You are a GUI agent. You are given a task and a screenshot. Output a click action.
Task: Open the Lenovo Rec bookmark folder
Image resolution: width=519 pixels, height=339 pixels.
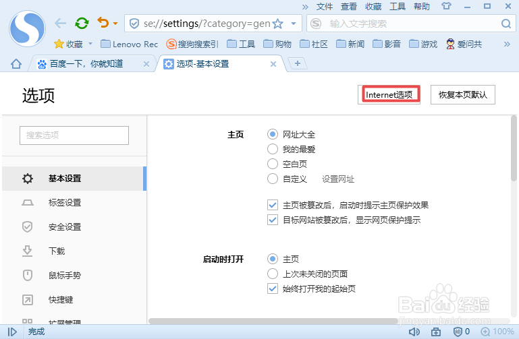(x=129, y=44)
